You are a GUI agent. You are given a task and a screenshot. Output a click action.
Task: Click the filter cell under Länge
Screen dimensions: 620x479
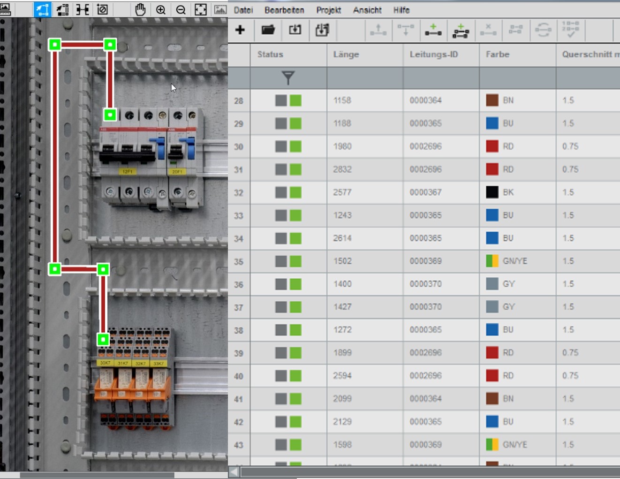click(x=364, y=78)
